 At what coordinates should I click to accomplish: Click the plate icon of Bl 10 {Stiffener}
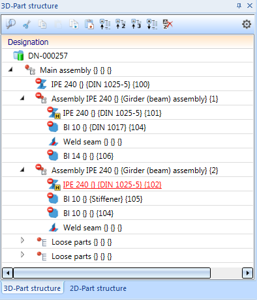(x=53, y=198)
